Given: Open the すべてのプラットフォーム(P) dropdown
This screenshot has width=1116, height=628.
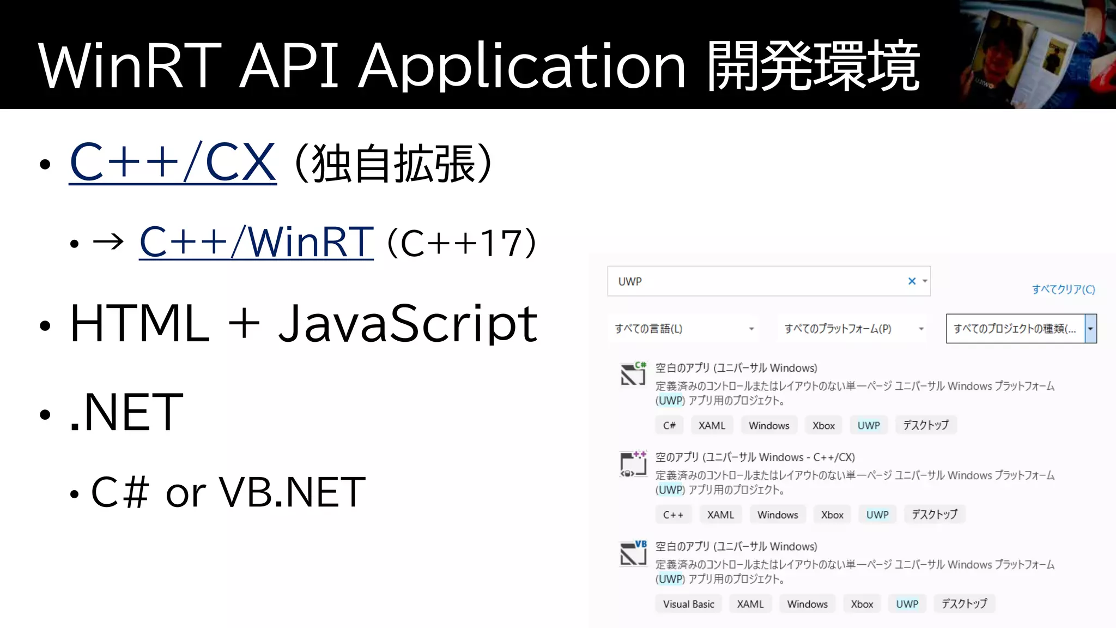Looking at the screenshot, I should (x=852, y=328).
